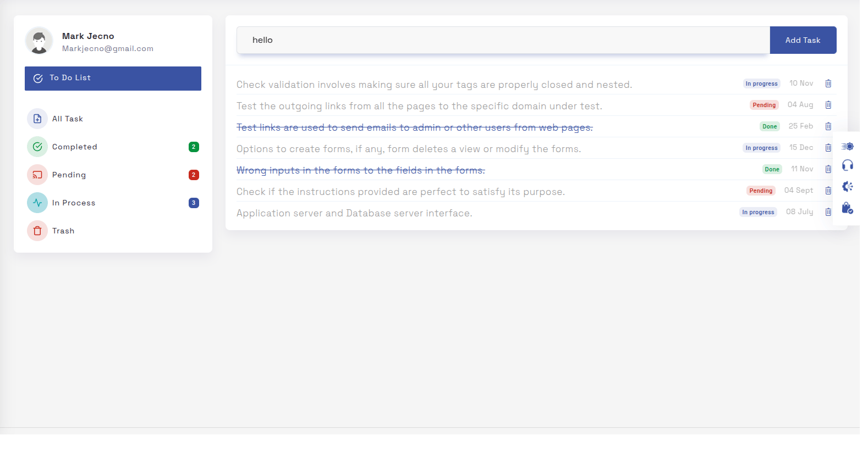Delete the 10 Nov validation task

(828, 83)
